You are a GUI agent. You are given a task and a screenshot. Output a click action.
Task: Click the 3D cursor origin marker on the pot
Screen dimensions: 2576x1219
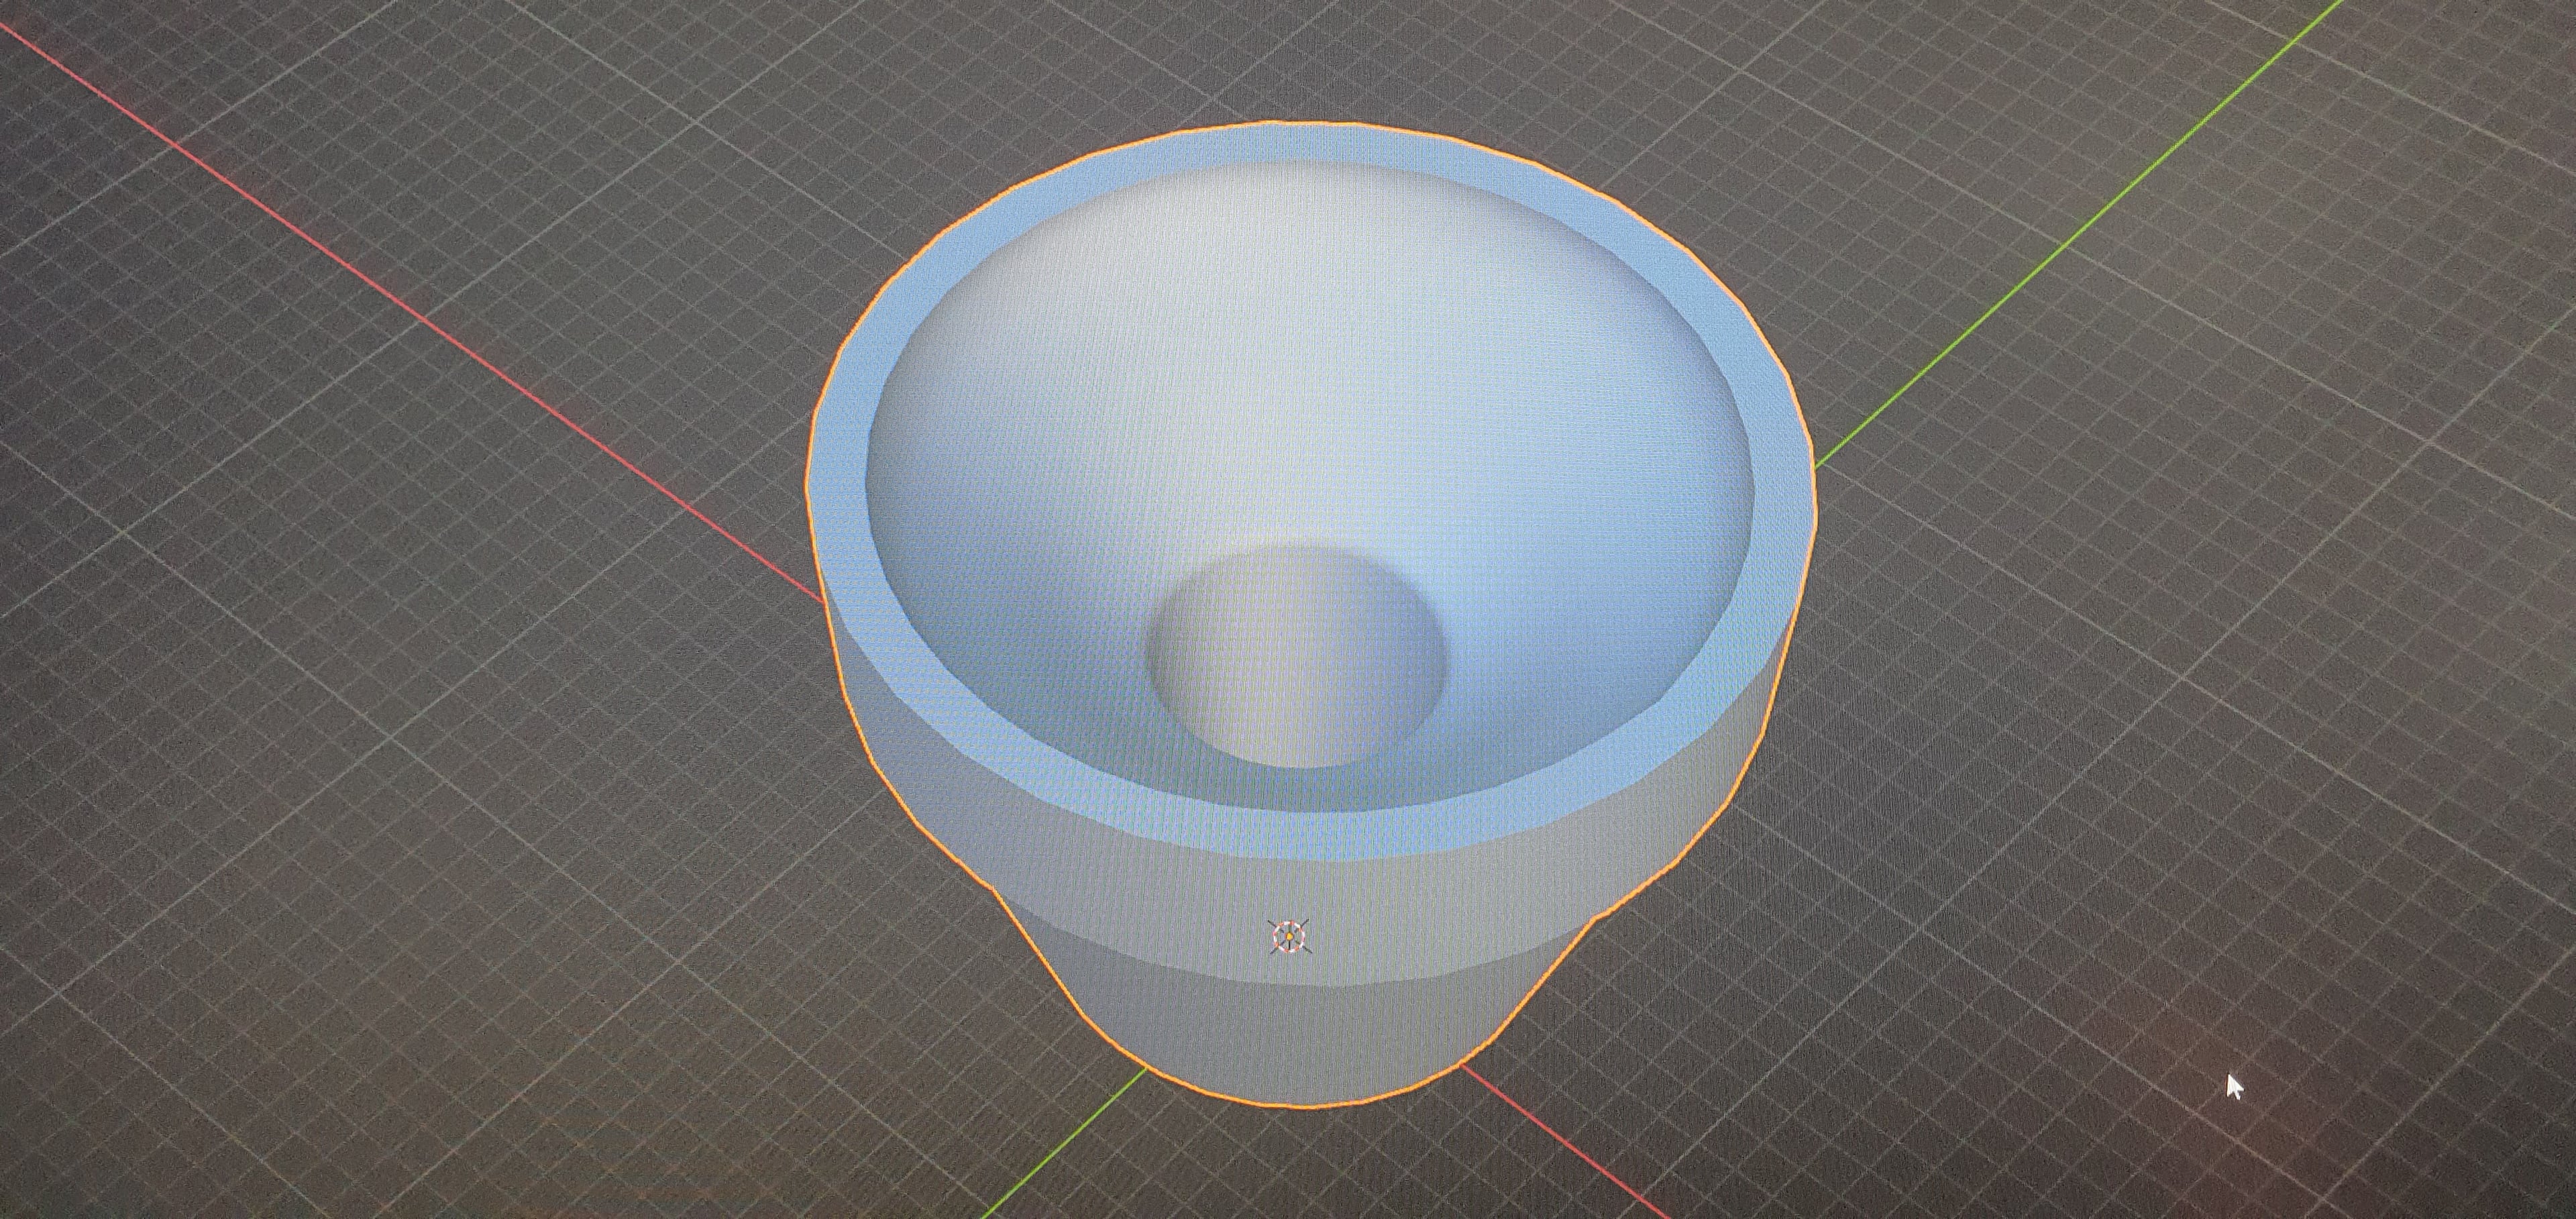pos(1290,936)
